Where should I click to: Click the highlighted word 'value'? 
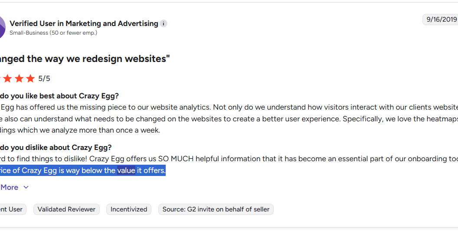[126, 170]
